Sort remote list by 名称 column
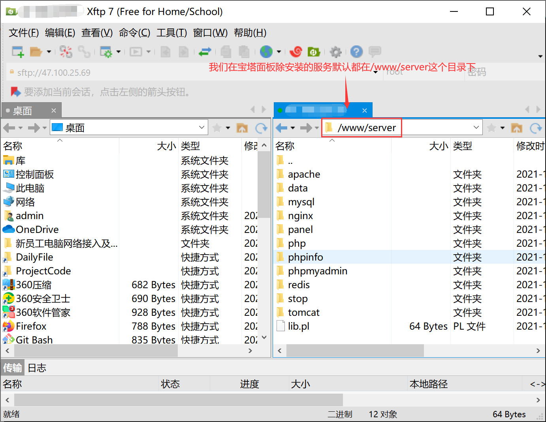This screenshot has width=546, height=422. point(285,146)
